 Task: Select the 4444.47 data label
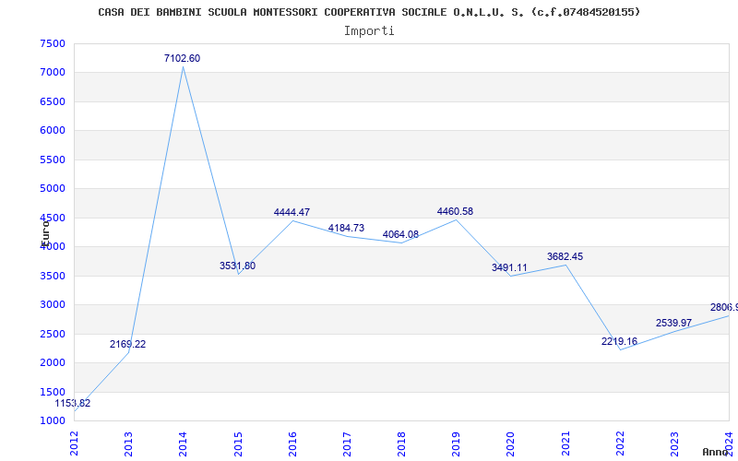[292, 212]
